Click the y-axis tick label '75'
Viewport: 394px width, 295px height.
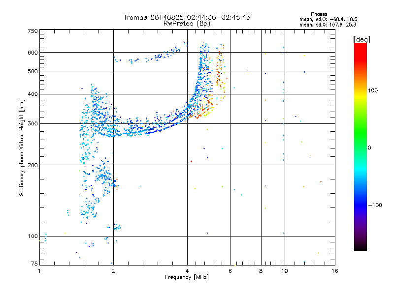pyautogui.click(x=34, y=264)
